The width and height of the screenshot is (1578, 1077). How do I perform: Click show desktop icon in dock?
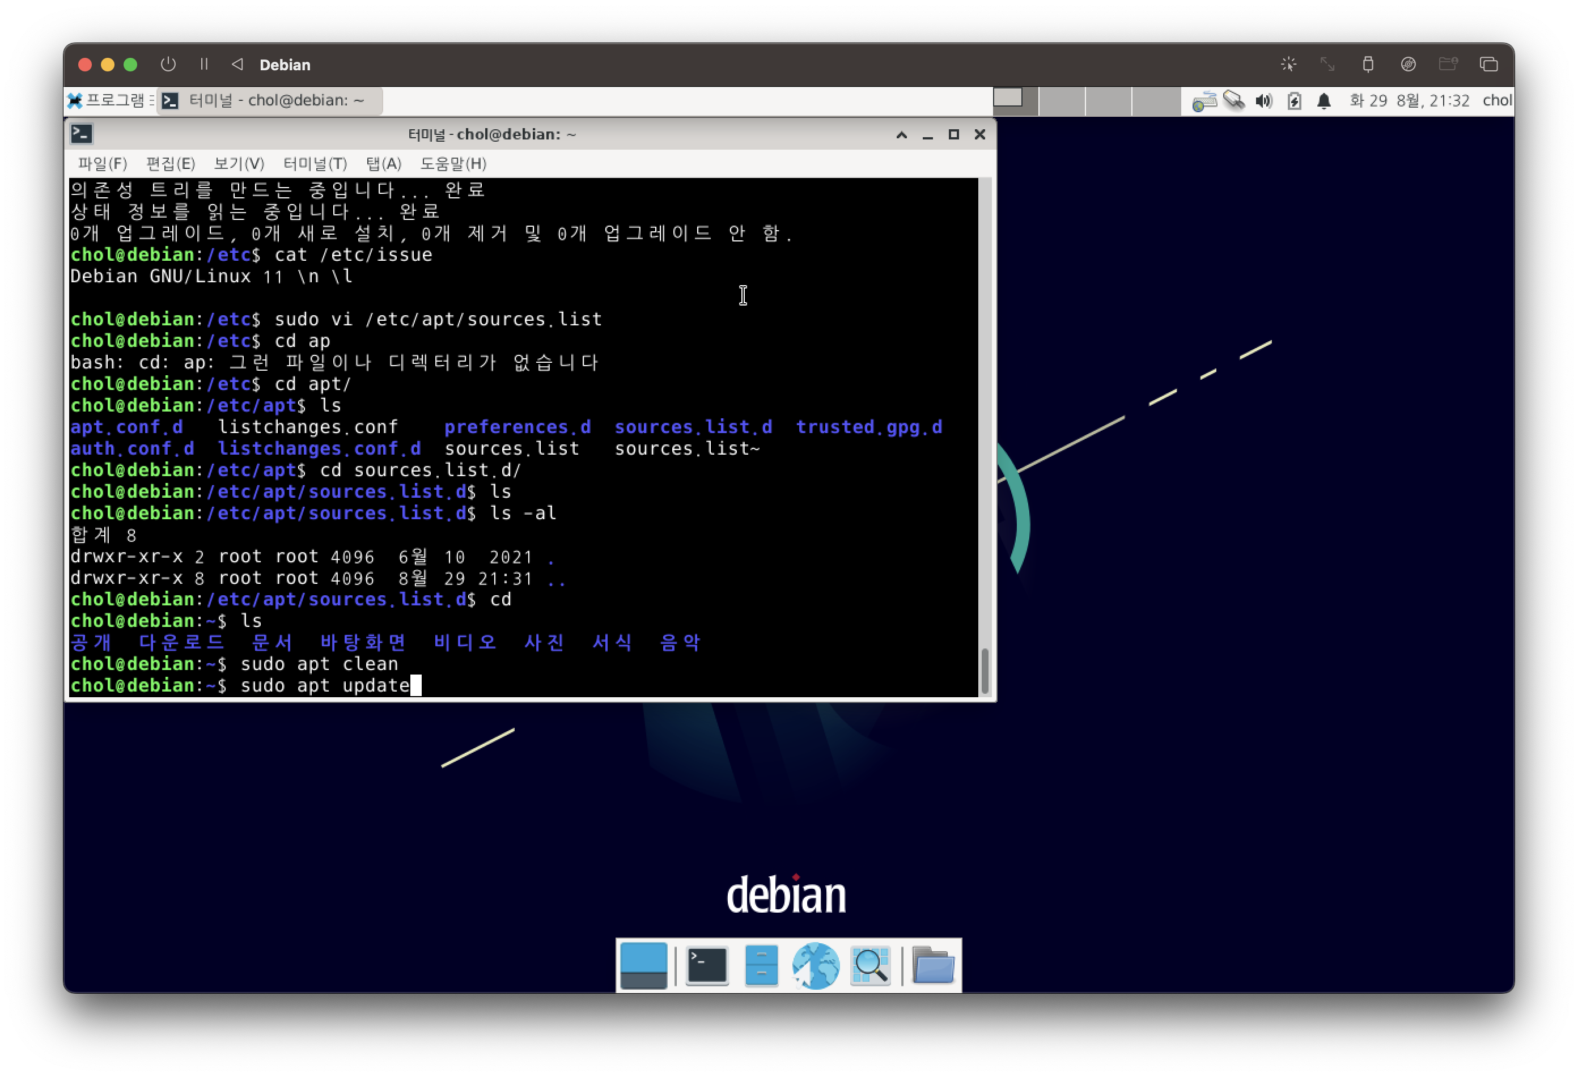pos(643,965)
